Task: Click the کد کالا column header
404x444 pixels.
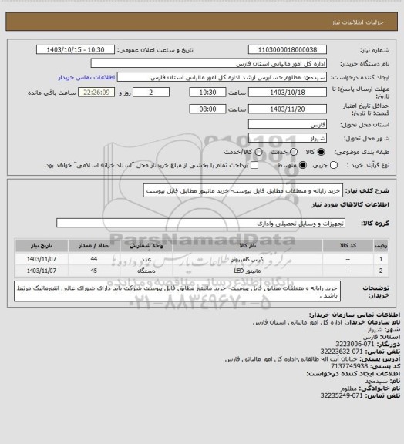Action: [348, 246]
